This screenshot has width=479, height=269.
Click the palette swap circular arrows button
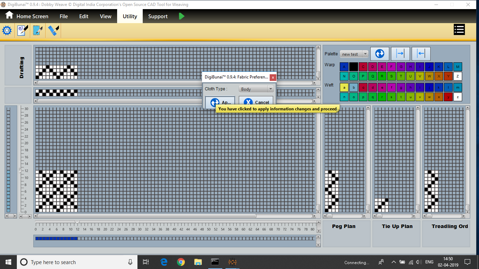[x=379, y=54]
